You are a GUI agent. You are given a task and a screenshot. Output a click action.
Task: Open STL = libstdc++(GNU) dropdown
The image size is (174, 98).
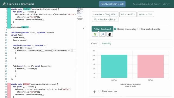pos(105,19)
